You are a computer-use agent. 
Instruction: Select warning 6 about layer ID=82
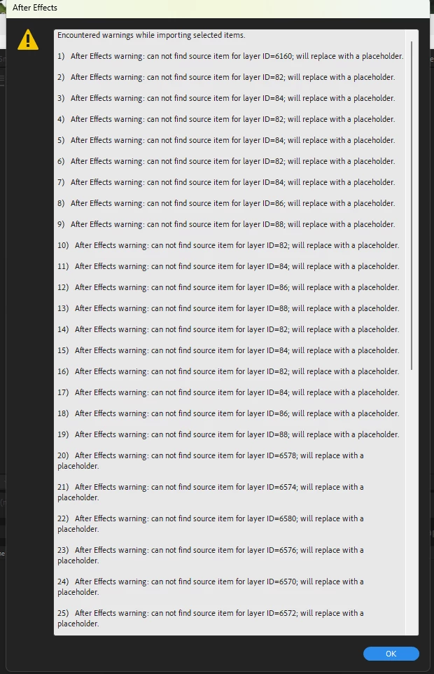click(226, 162)
